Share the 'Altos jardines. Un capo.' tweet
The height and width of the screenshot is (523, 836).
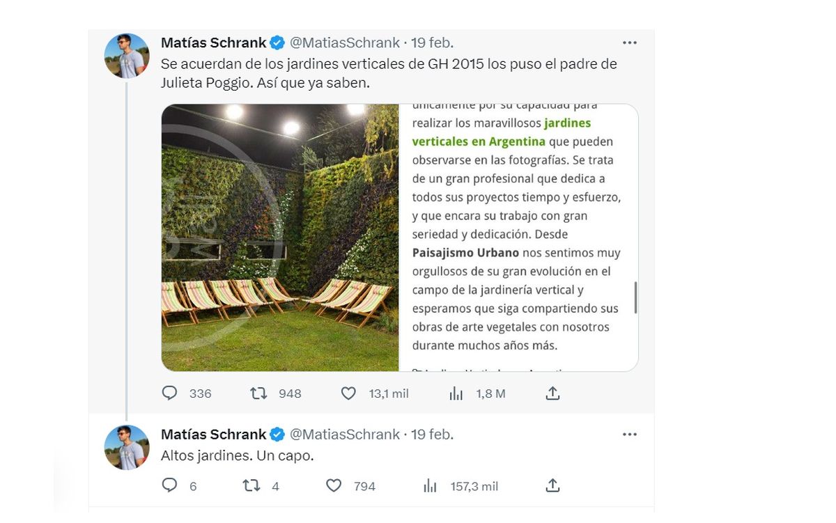pyautogui.click(x=552, y=486)
